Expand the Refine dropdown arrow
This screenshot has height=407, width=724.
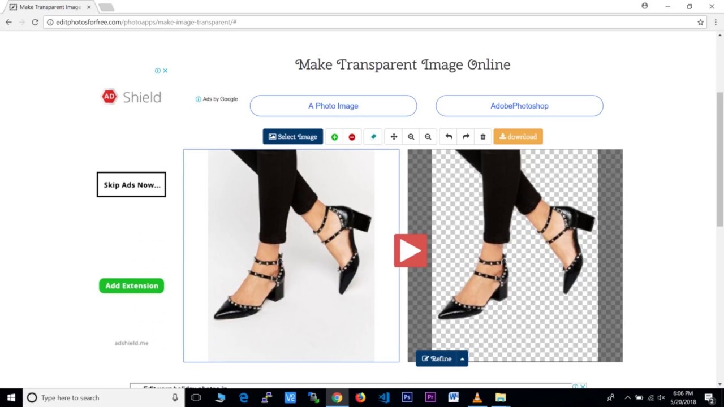462,358
